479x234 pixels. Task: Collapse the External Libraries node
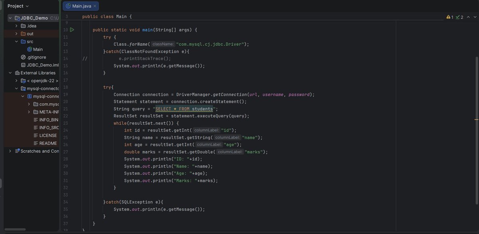click(x=10, y=73)
